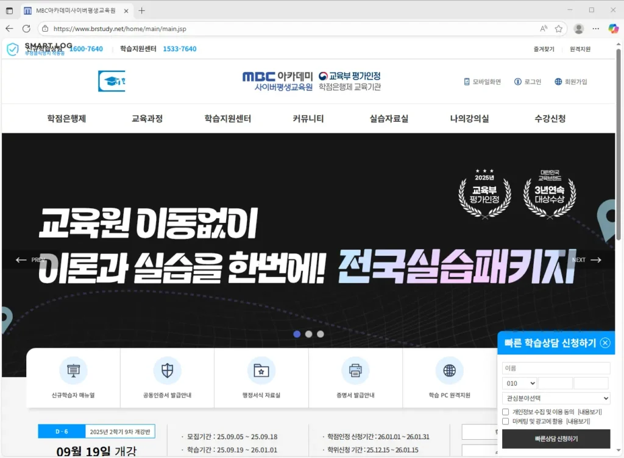Click the middle phone number input field
This screenshot has height=458, width=624.
(x=555, y=383)
